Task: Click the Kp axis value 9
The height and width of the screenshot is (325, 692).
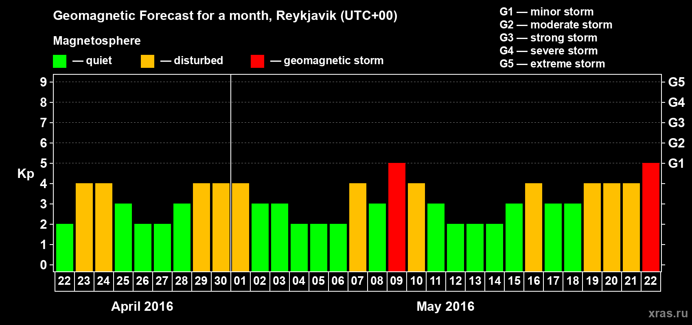Action: click(x=44, y=82)
